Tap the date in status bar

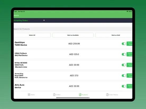(21, 11)
